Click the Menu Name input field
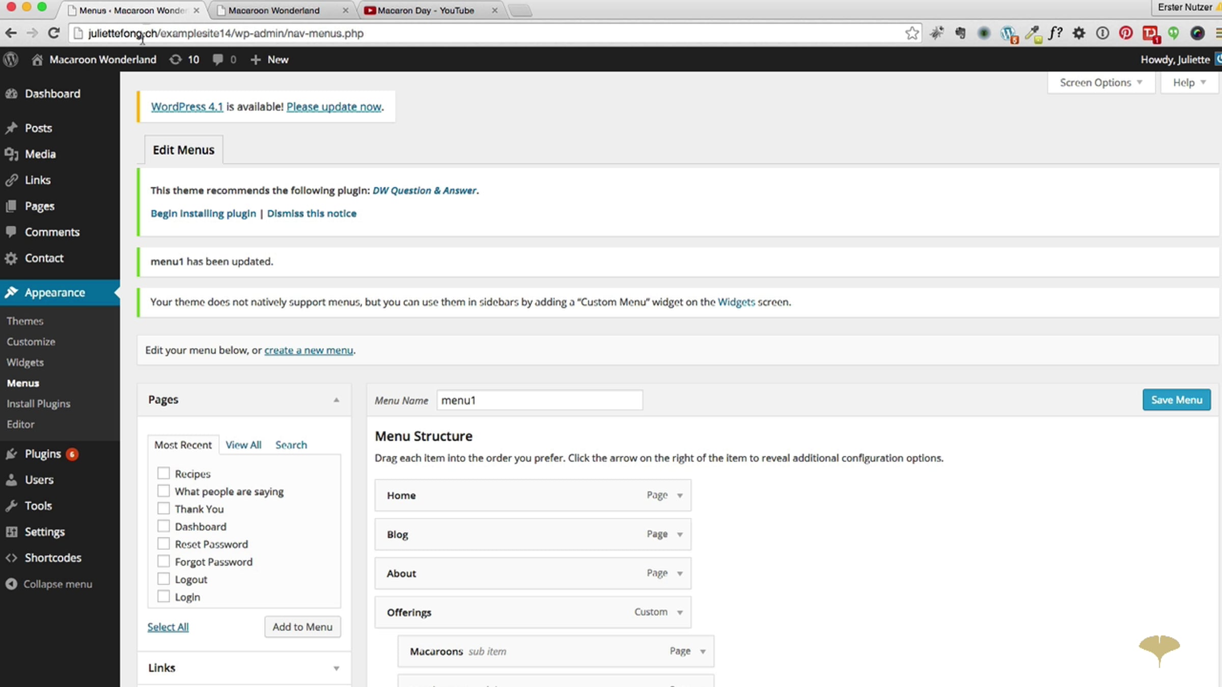 (x=539, y=400)
